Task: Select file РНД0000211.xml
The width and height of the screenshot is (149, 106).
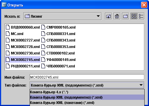Action: pos(23,66)
